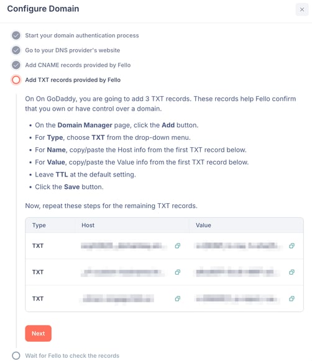
Task: Click the Next button
Action: tap(38, 334)
